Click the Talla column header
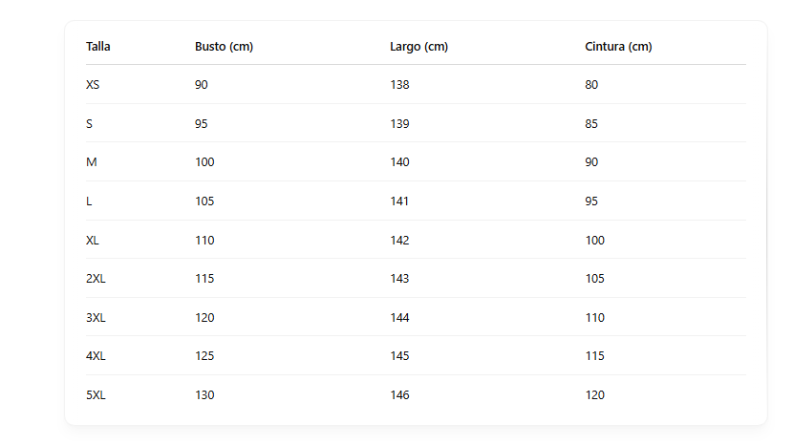 click(98, 46)
